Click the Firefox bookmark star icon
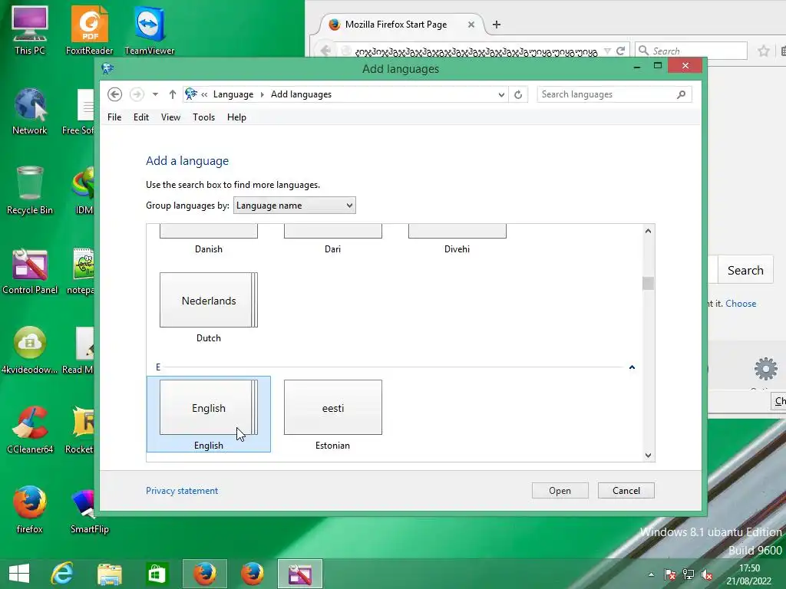Screen dimensions: 786x589 [764, 51]
